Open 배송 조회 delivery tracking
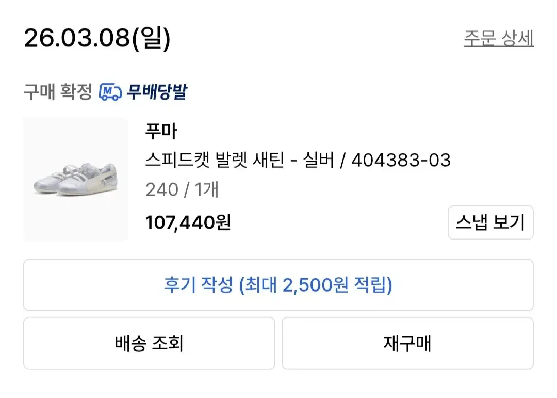Screen dimensions: 557x398 (149, 343)
